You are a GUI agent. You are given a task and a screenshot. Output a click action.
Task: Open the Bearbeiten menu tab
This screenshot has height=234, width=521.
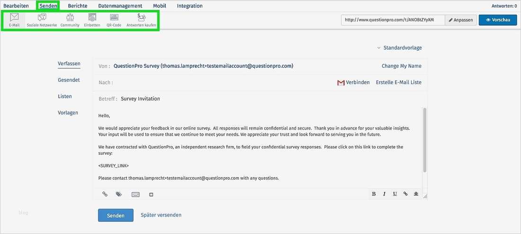tap(16, 6)
